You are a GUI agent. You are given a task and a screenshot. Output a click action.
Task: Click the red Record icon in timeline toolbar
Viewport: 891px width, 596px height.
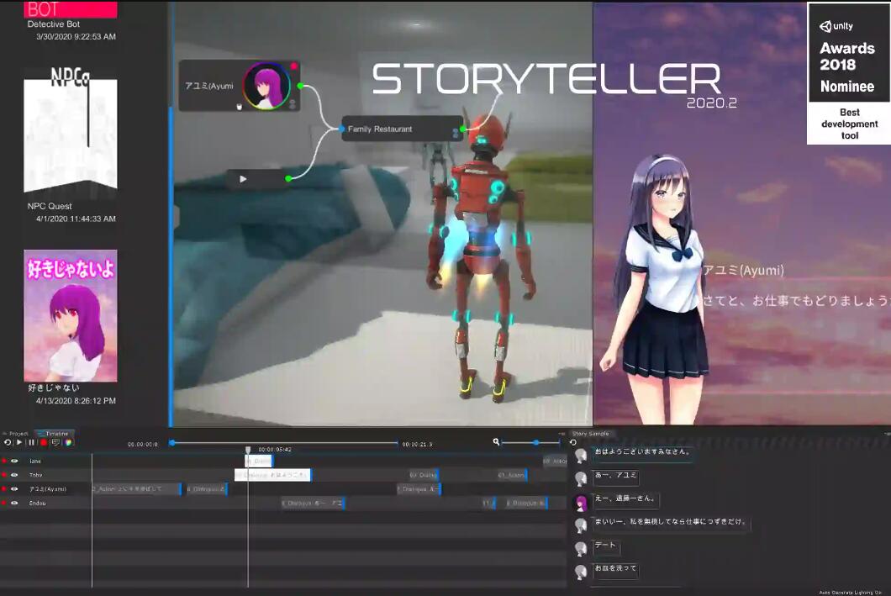pos(43,442)
